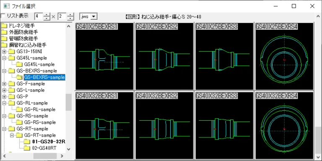Click the open folder icon of selected GS-BEXRS-sample
Screen dimensions: 322x161
point(19,77)
